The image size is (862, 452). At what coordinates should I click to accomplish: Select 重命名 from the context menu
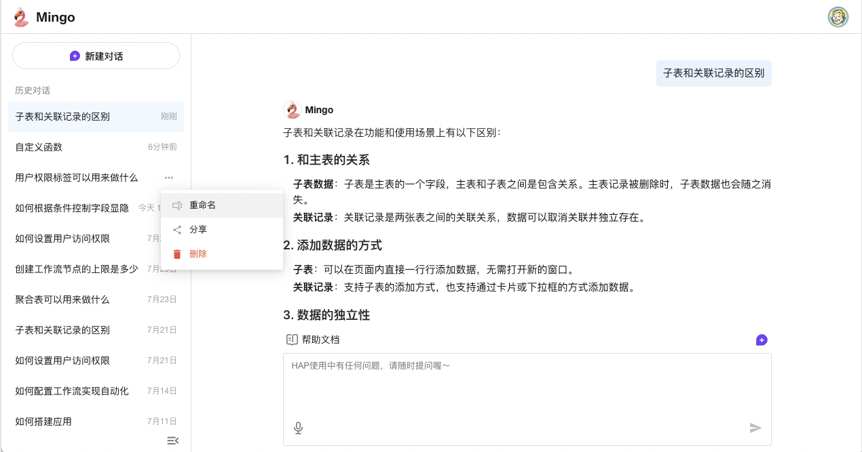pos(222,205)
